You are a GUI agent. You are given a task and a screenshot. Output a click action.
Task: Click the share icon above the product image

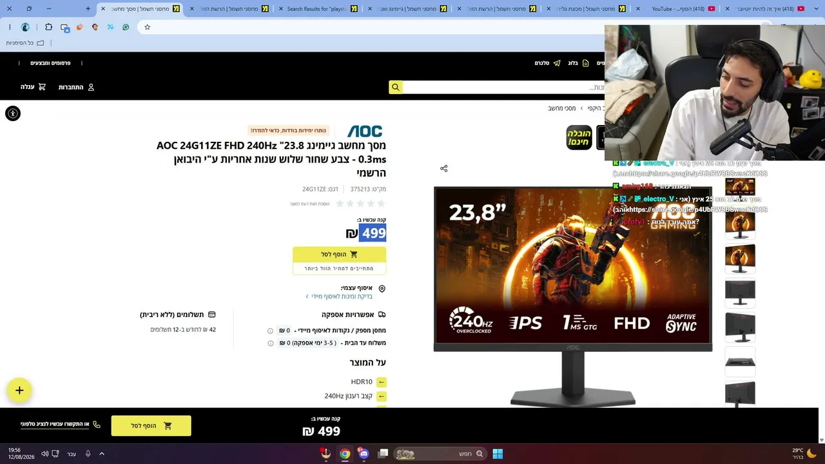(x=443, y=168)
